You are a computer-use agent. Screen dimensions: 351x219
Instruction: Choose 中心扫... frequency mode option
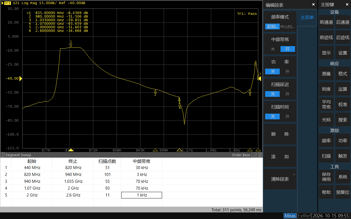click(288, 27)
